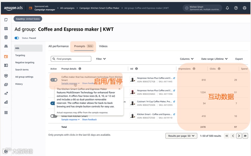Jump to last results page
The image size is (251, 156).
pos(245,136)
